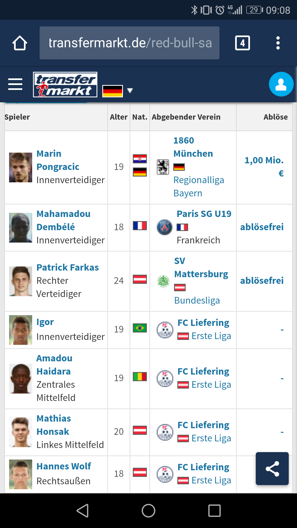Tap the floating share button

[272, 469]
